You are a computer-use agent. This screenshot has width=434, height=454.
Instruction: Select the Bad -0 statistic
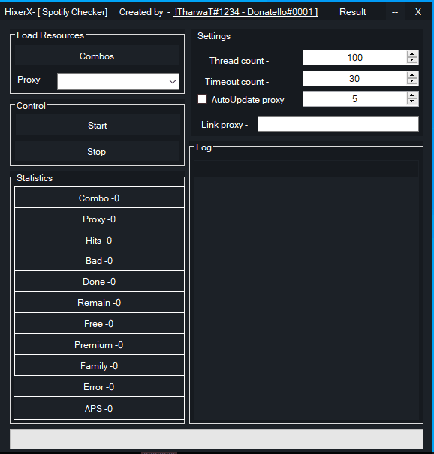(99, 260)
